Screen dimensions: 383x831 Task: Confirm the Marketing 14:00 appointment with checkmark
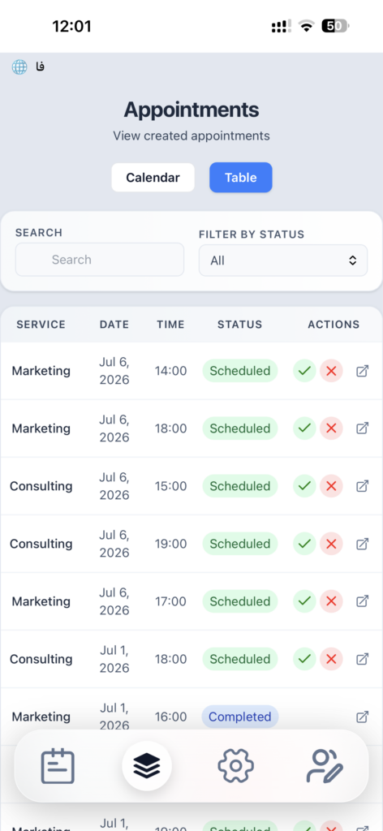click(x=304, y=371)
